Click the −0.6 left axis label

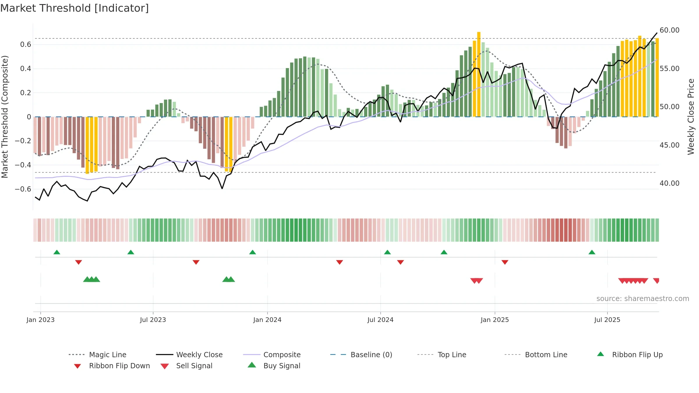pos(23,189)
